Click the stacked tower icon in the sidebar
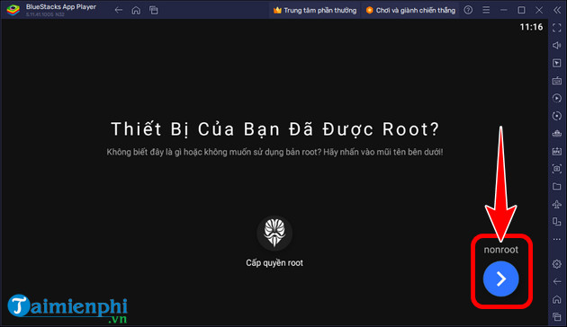Viewport: 567px width, 327px height. (x=557, y=134)
